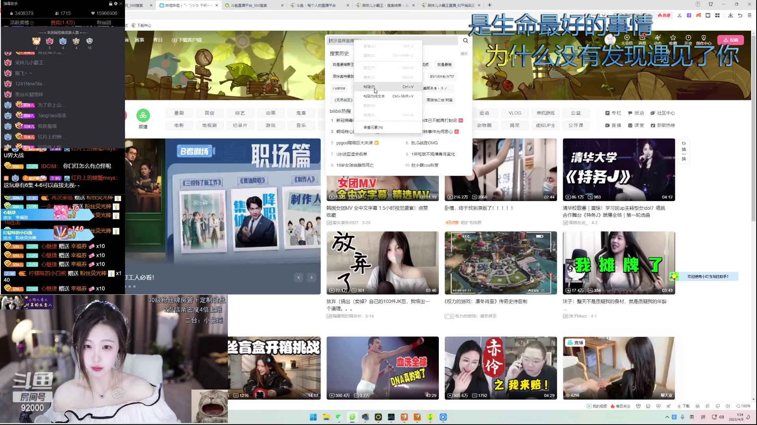Click the 社区中心 link
757x425 pixels.
coord(663,113)
